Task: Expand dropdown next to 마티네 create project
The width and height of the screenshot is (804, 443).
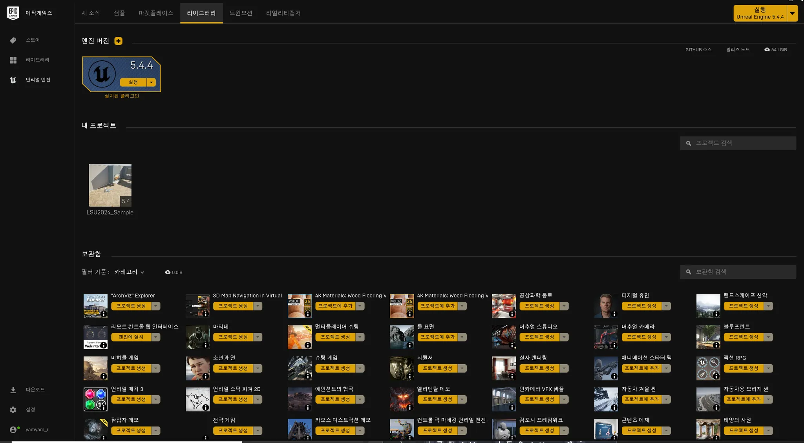Action: (x=258, y=337)
